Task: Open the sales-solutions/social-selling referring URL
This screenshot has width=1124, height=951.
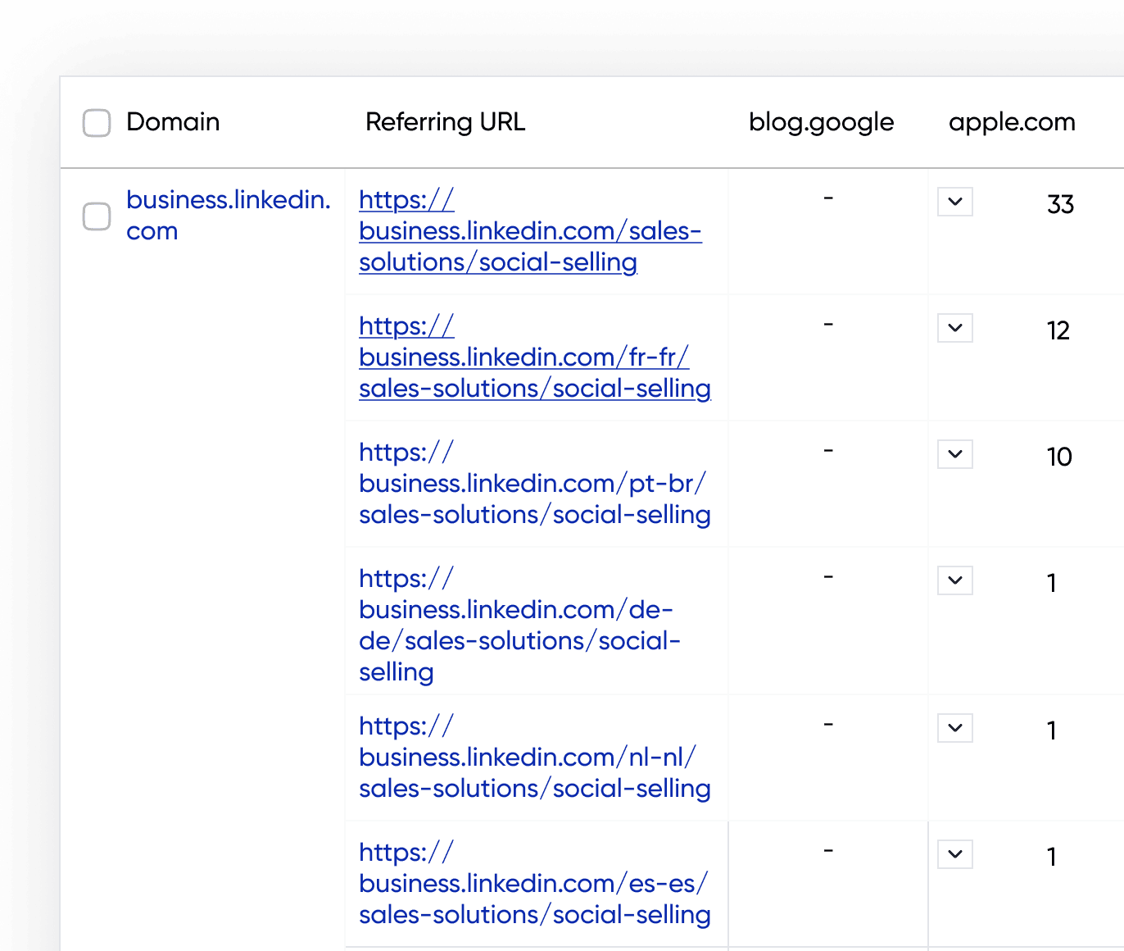Action: 530,230
